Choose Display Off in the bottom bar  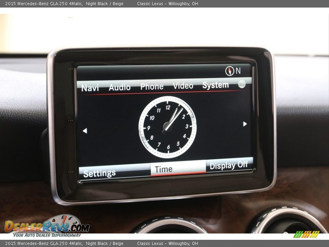tap(229, 165)
